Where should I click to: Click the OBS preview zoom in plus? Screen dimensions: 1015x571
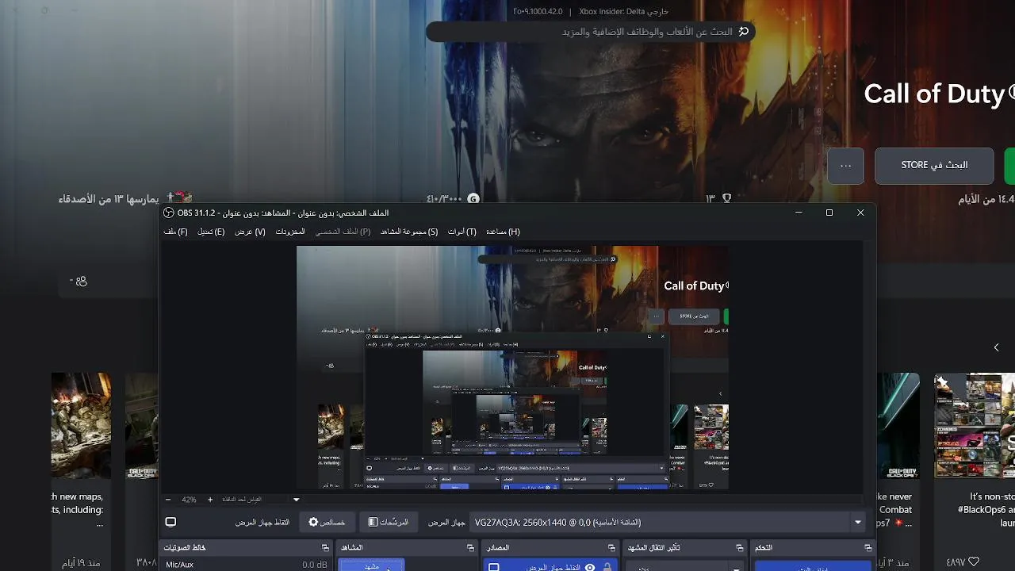tap(210, 500)
